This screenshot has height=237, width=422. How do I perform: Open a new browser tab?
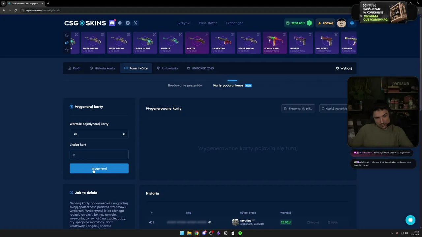48,3
